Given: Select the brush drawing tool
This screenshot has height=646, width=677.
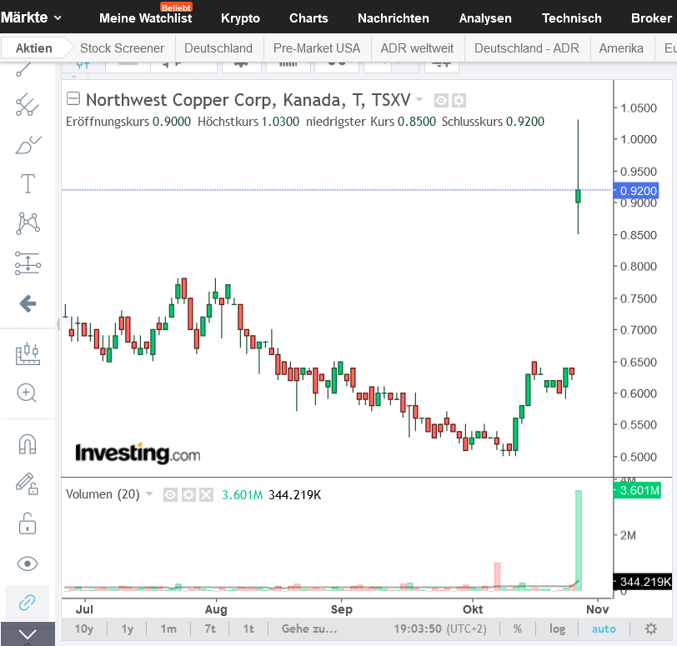Looking at the screenshot, I should [x=28, y=145].
